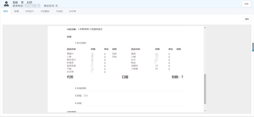Click the 中医诊断 input line
Image resolution: width=254 pixels, height=117 pixels.
click(131, 29)
